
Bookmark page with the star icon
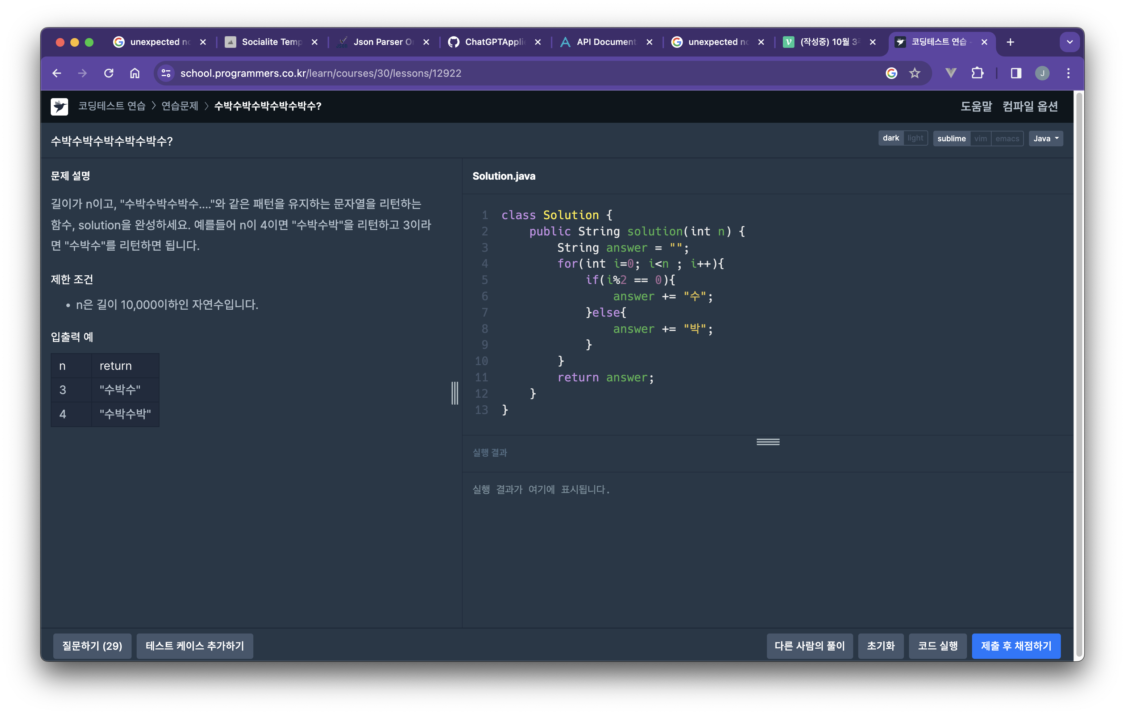(x=914, y=73)
